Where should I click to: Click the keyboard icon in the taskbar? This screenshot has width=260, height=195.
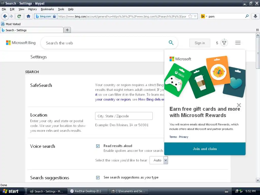tap(226, 191)
